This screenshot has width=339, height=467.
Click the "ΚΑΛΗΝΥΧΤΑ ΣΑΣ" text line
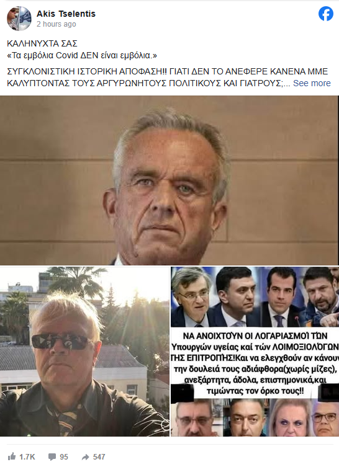(x=42, y=43)
